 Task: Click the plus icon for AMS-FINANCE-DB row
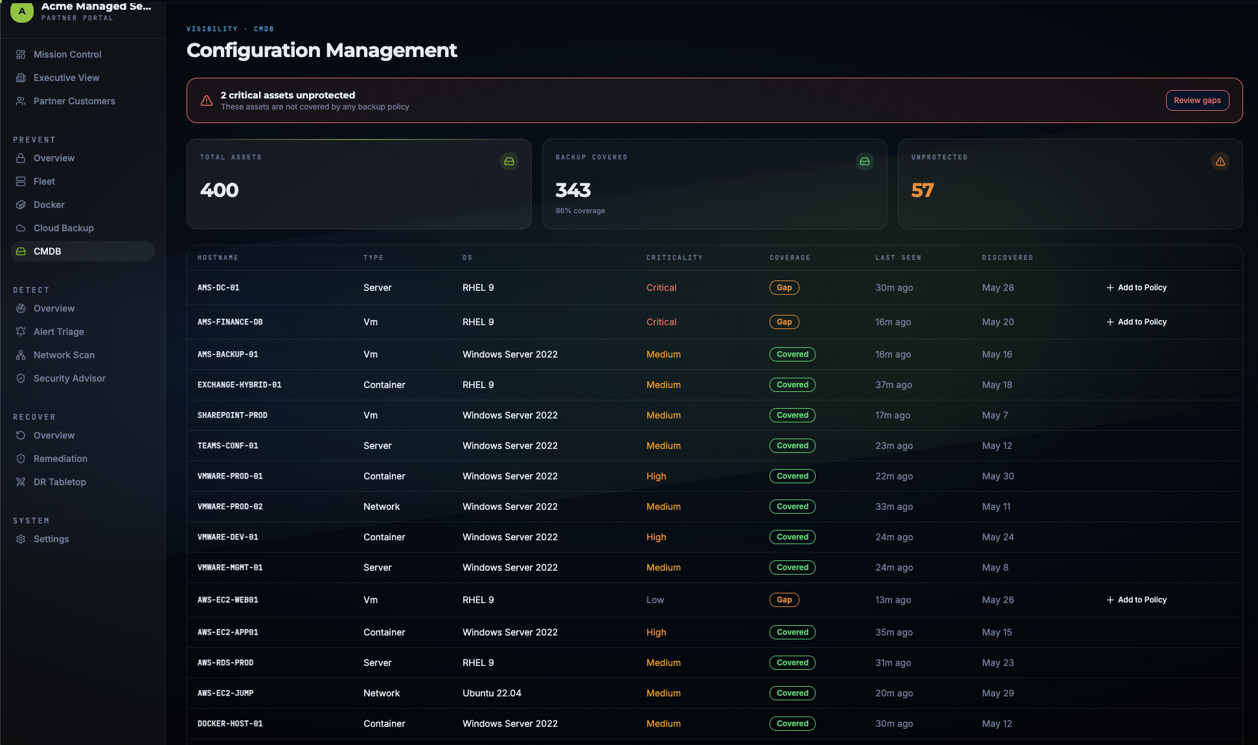coord(1110,322)
